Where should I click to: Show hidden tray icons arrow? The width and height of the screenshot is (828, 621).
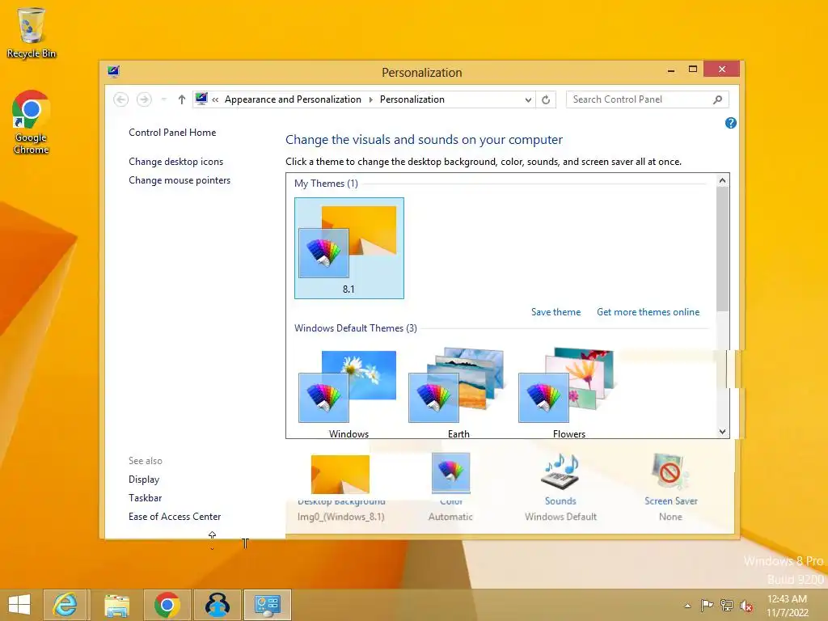[x=687, y=606]
